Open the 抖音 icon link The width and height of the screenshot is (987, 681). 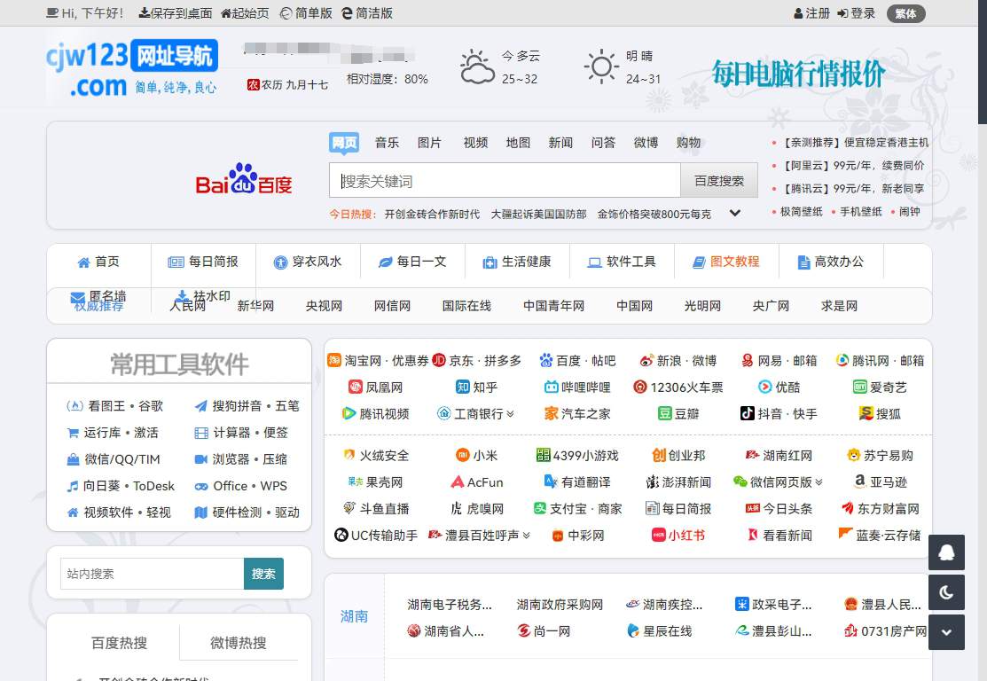(x=748, y=413)
